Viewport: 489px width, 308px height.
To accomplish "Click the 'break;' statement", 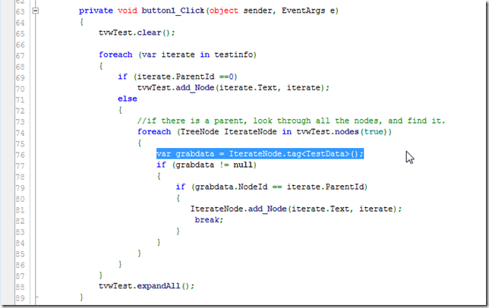I will (209, 220).
